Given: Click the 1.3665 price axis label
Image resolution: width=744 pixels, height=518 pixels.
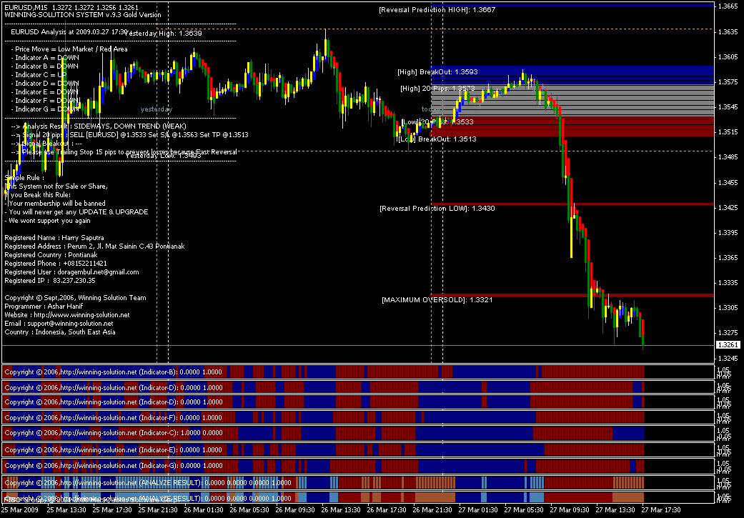Looking at the screenshot, I should [x=728, y=6].
